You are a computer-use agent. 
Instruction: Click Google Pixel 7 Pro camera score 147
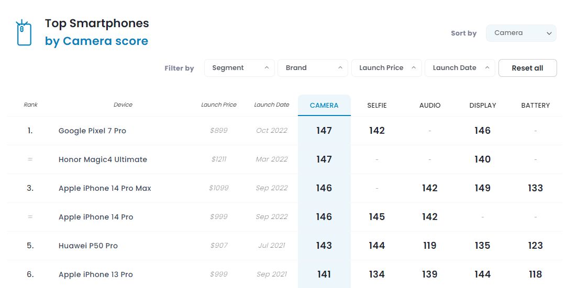tap(324, 131)
